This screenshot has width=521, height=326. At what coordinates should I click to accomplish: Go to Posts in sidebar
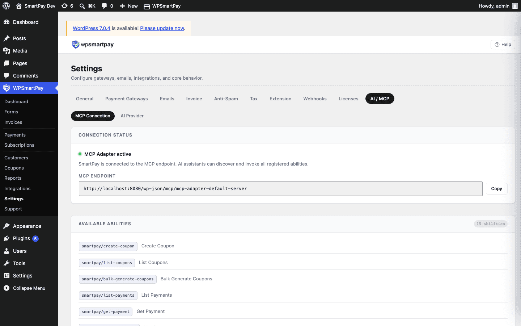click(x=29, y=38)
